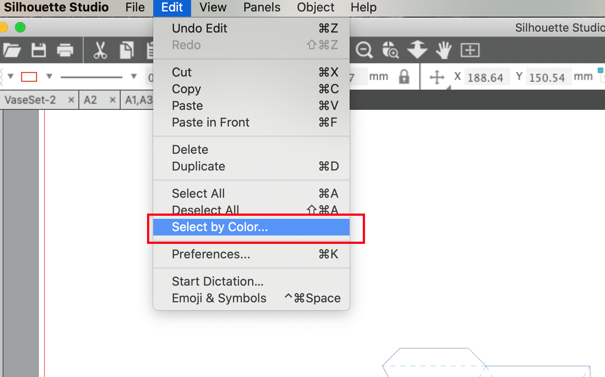Choose Duplicate from the Edit menu
Screen dimensions: 605x377
click(199, 167)
